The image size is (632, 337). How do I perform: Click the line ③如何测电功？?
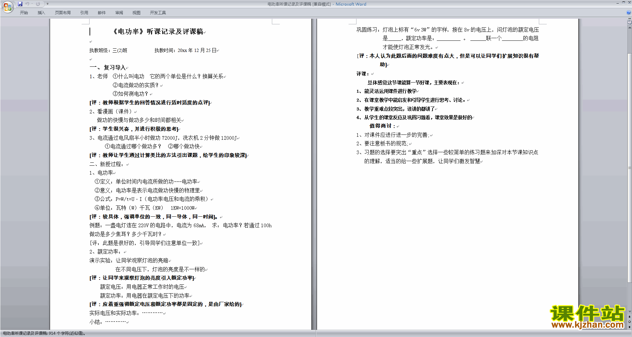tap(130, 94)
